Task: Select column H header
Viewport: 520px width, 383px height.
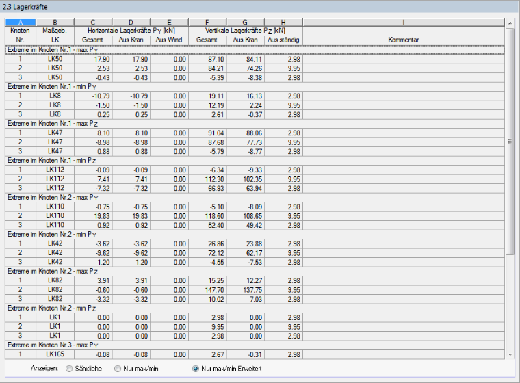Action: (x=283, y=23)
